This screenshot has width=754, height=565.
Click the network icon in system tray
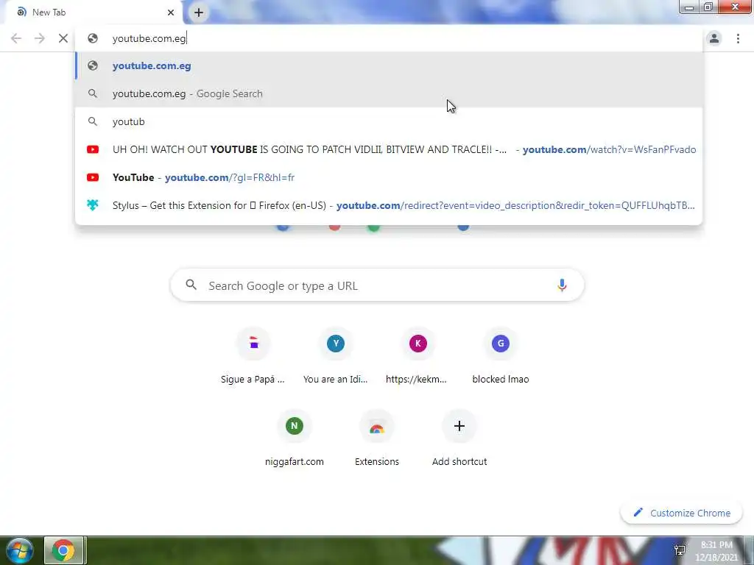680,550
